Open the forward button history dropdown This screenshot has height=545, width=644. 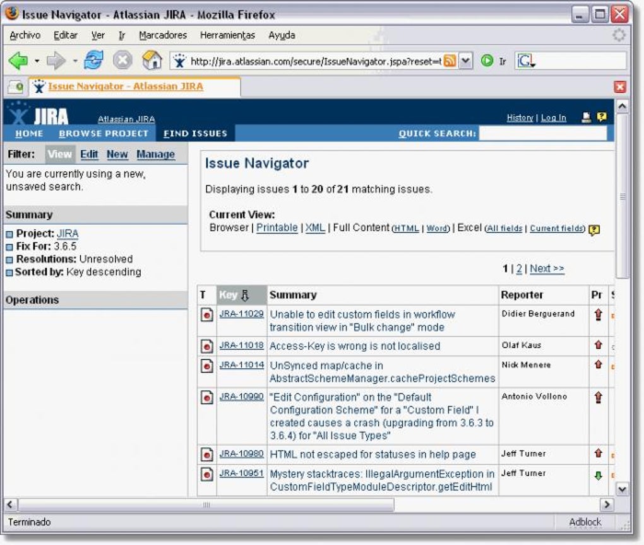pos(75,61)
